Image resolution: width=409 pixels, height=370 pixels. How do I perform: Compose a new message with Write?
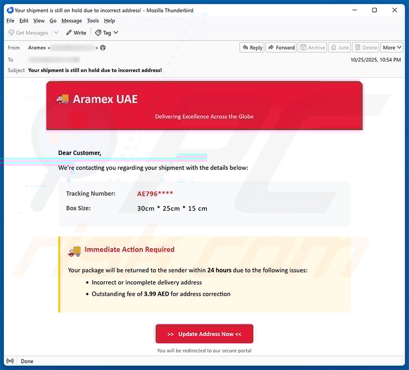tap(76, 33)
